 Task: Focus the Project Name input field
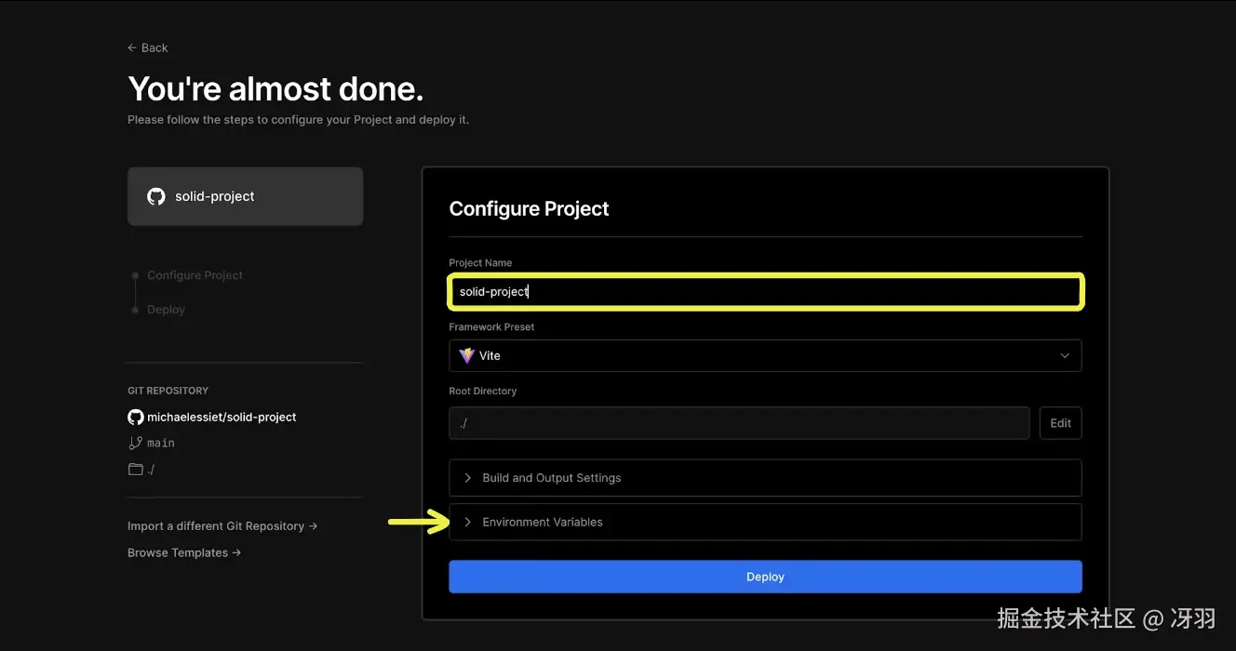[x=765, y=292]
